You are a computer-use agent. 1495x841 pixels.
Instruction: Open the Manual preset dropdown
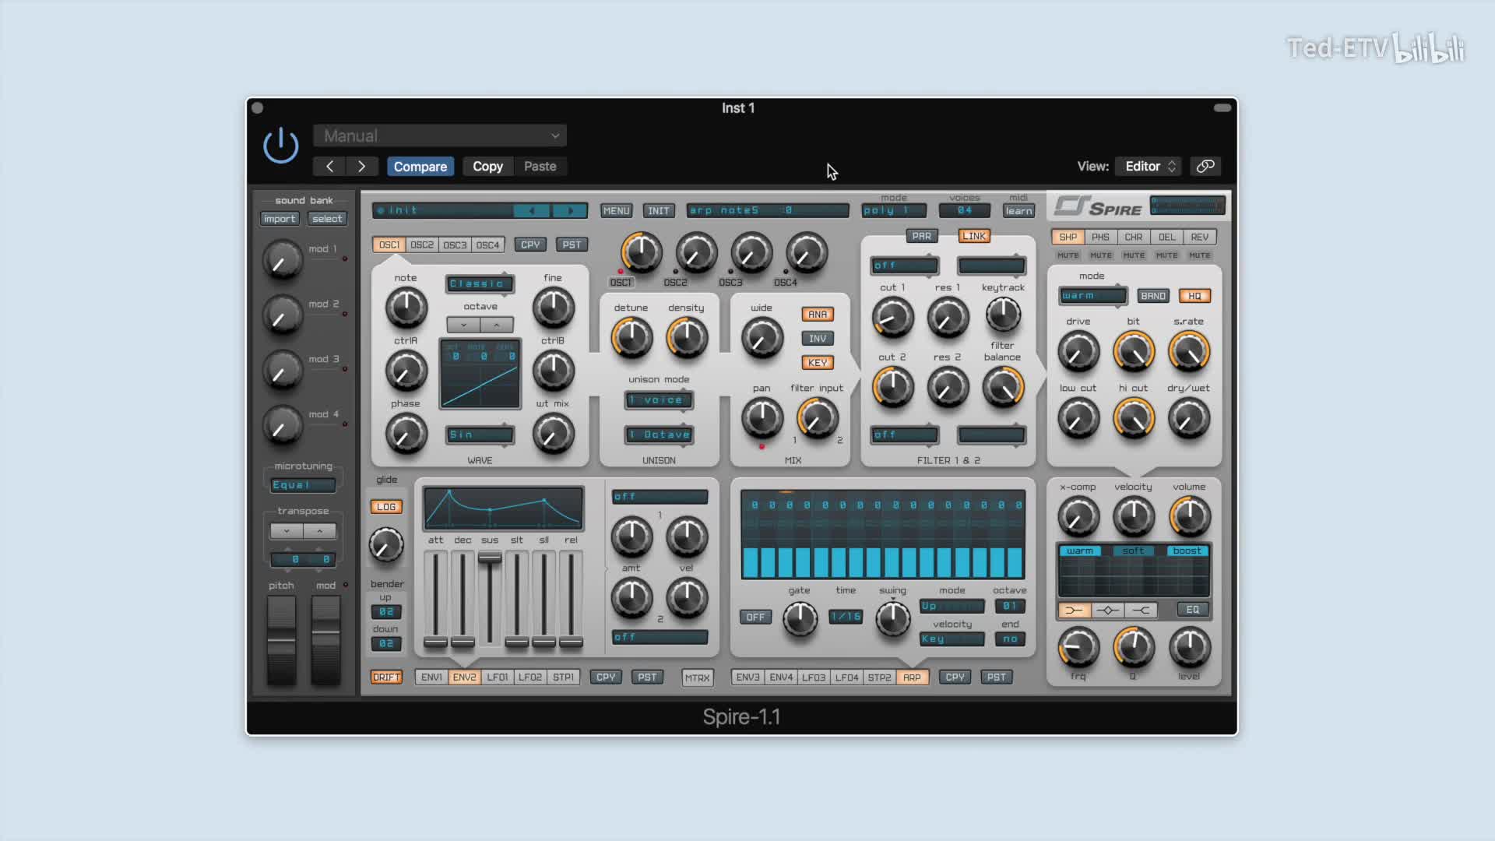point(440,135)
